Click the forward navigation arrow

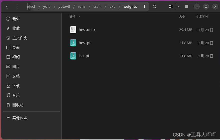point(17,7)
